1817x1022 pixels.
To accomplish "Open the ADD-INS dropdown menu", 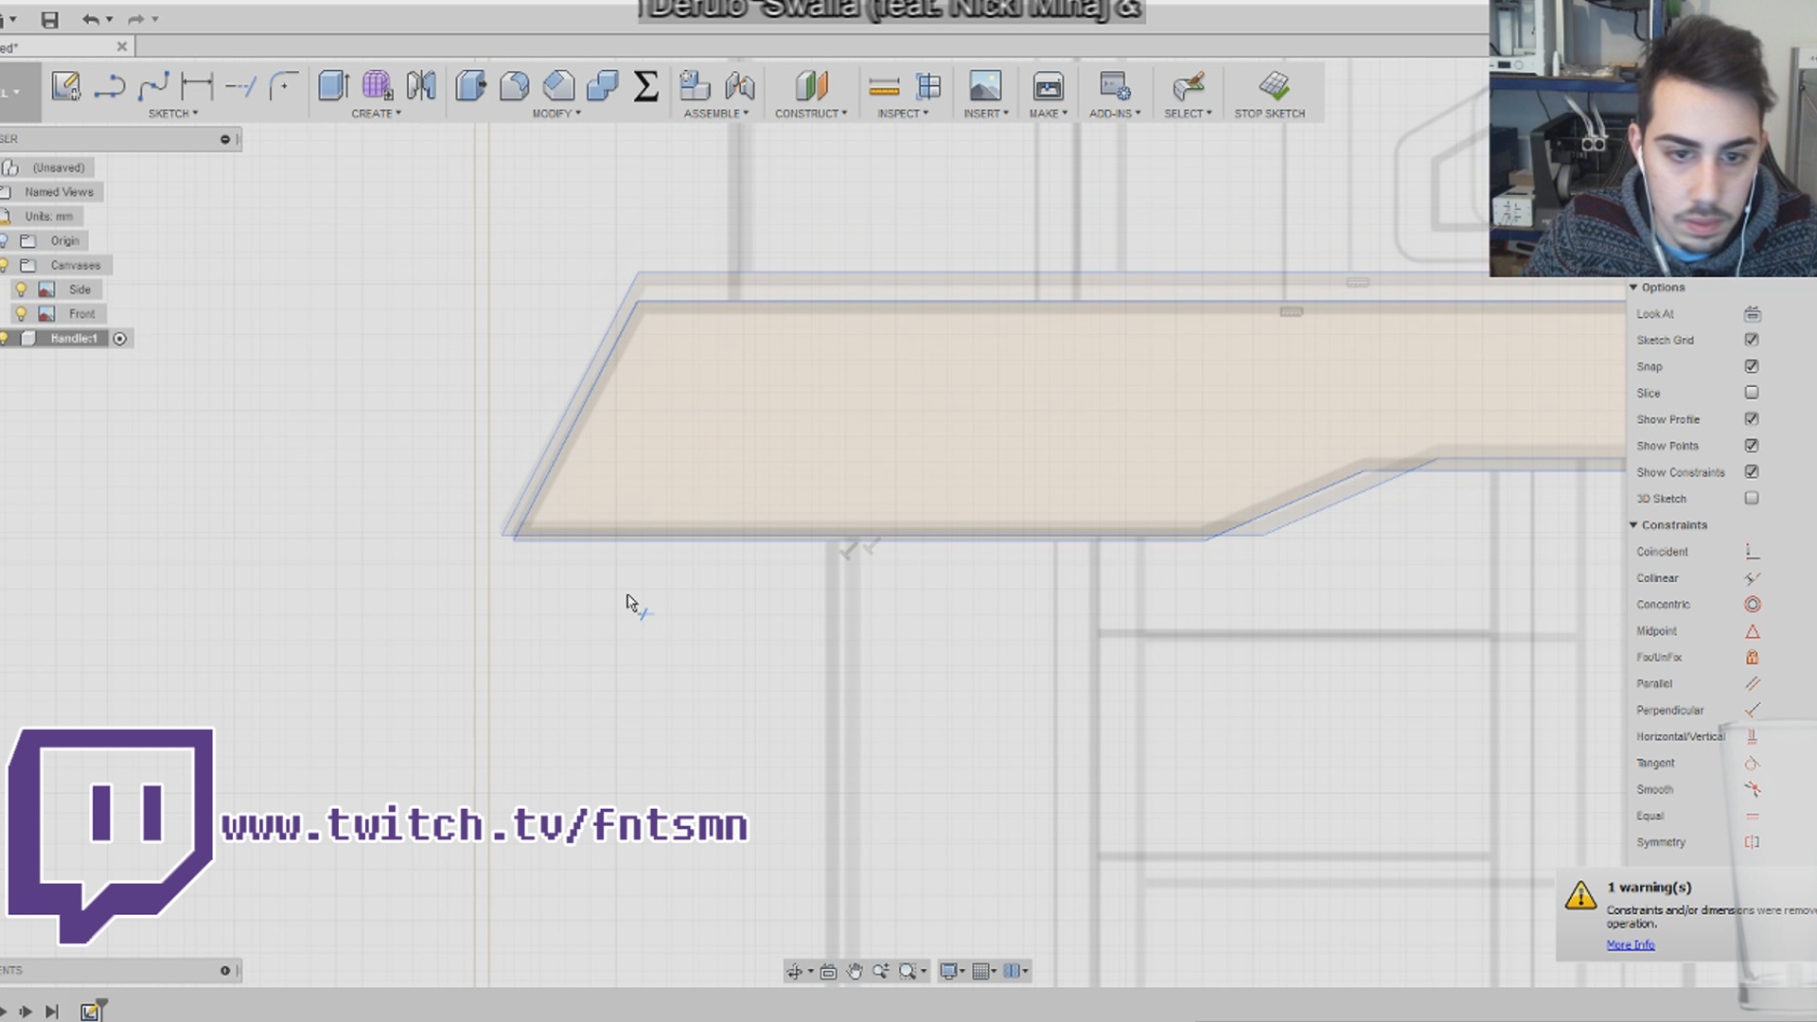I will [1115, 114].
